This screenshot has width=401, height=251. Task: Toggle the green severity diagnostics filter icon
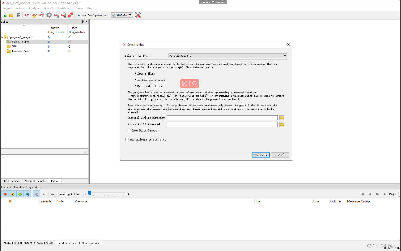[x=20, y=194]
